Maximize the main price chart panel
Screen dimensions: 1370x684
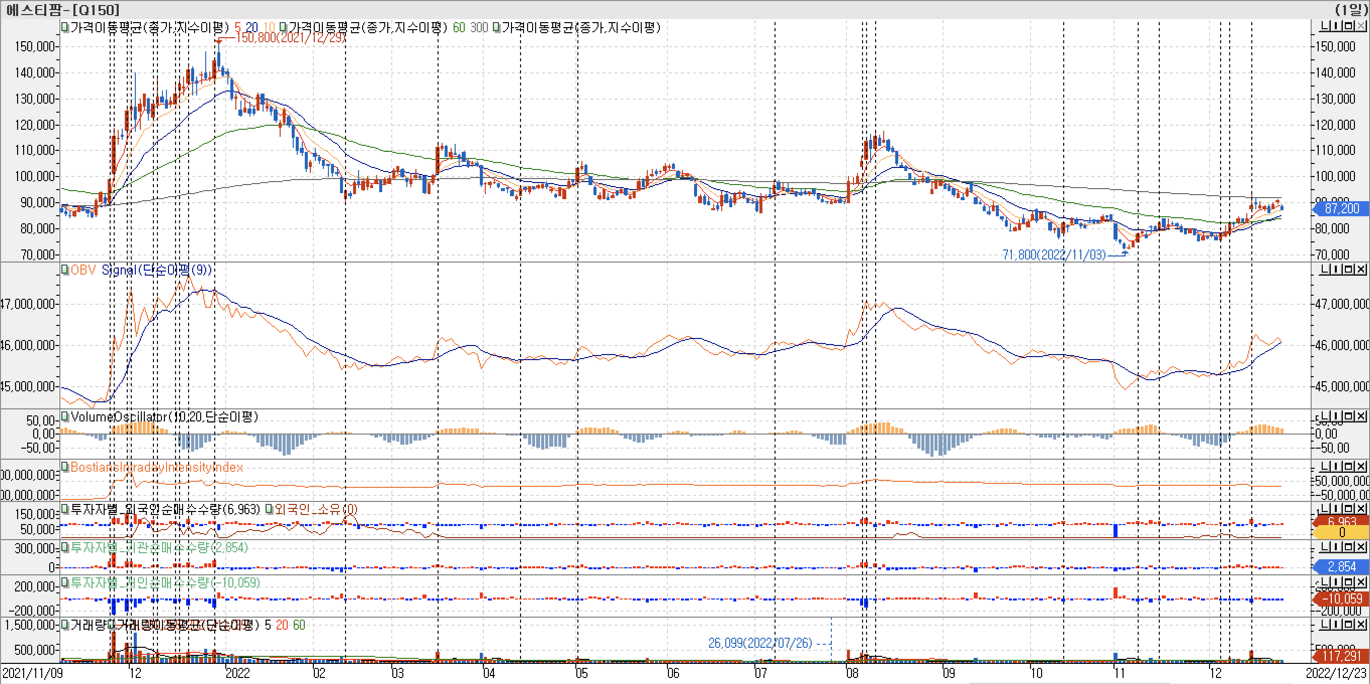tap(1348, 26)
